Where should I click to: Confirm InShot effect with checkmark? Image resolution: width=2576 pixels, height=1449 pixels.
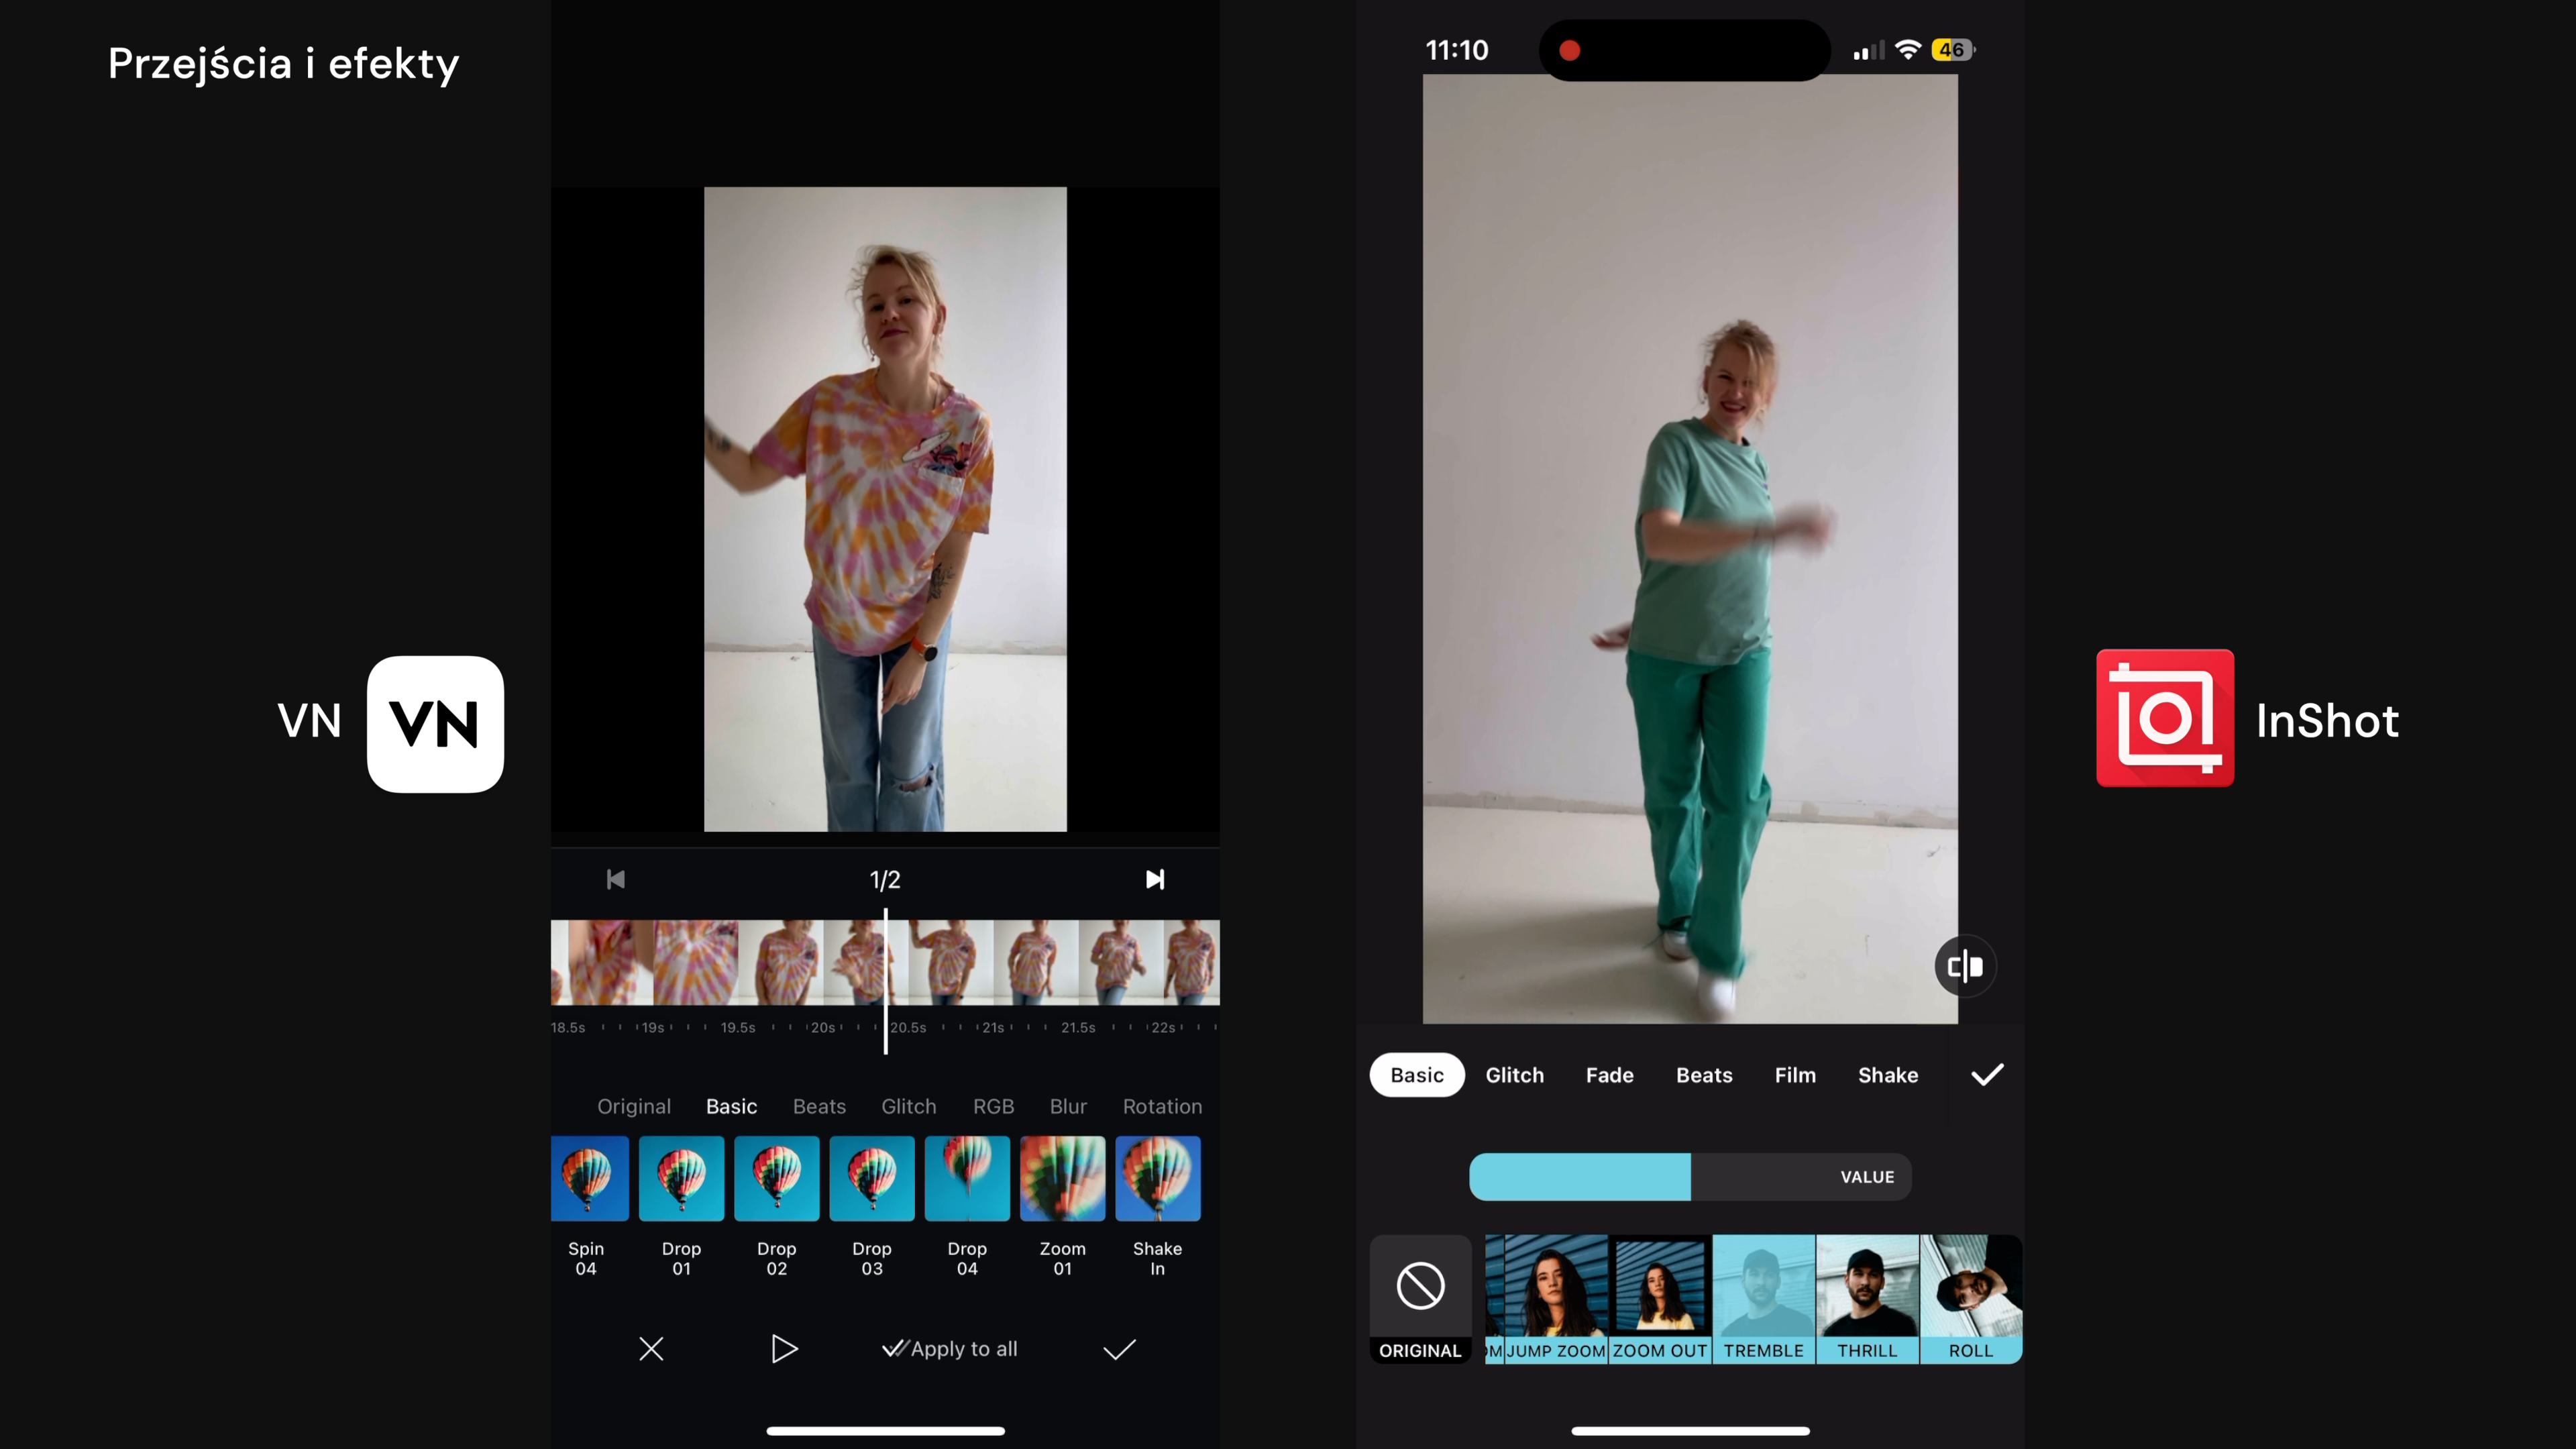click(x=1987, y=1075)
